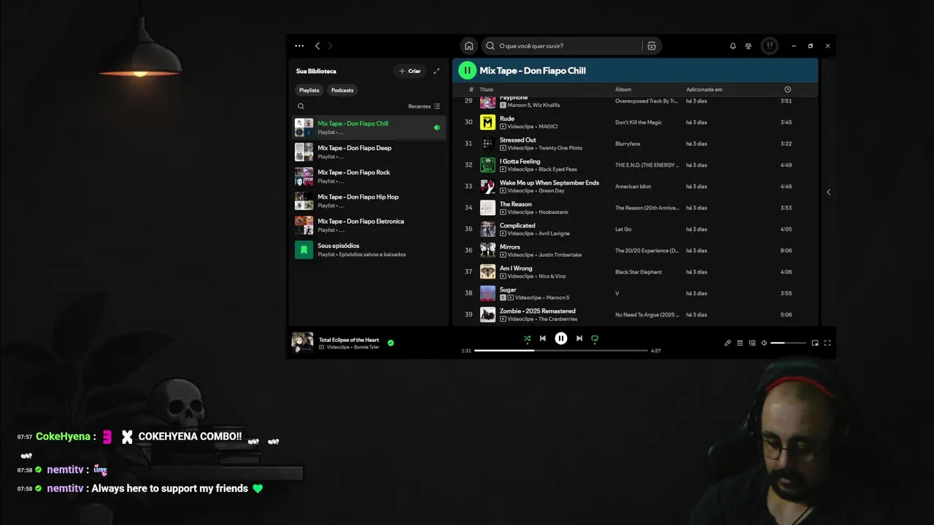Open the play queue icon

(740, 343)
